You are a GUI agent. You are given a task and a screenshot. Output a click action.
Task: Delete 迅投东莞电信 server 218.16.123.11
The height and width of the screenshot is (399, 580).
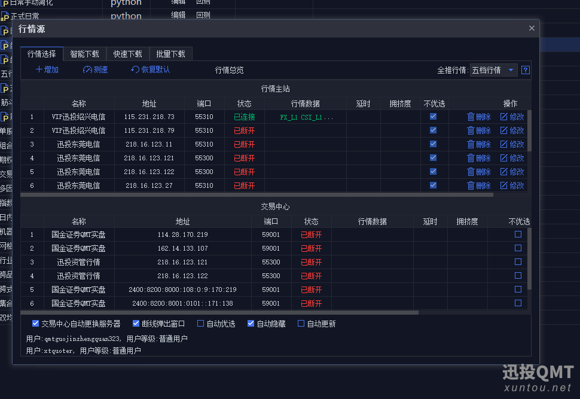point(478,144)
